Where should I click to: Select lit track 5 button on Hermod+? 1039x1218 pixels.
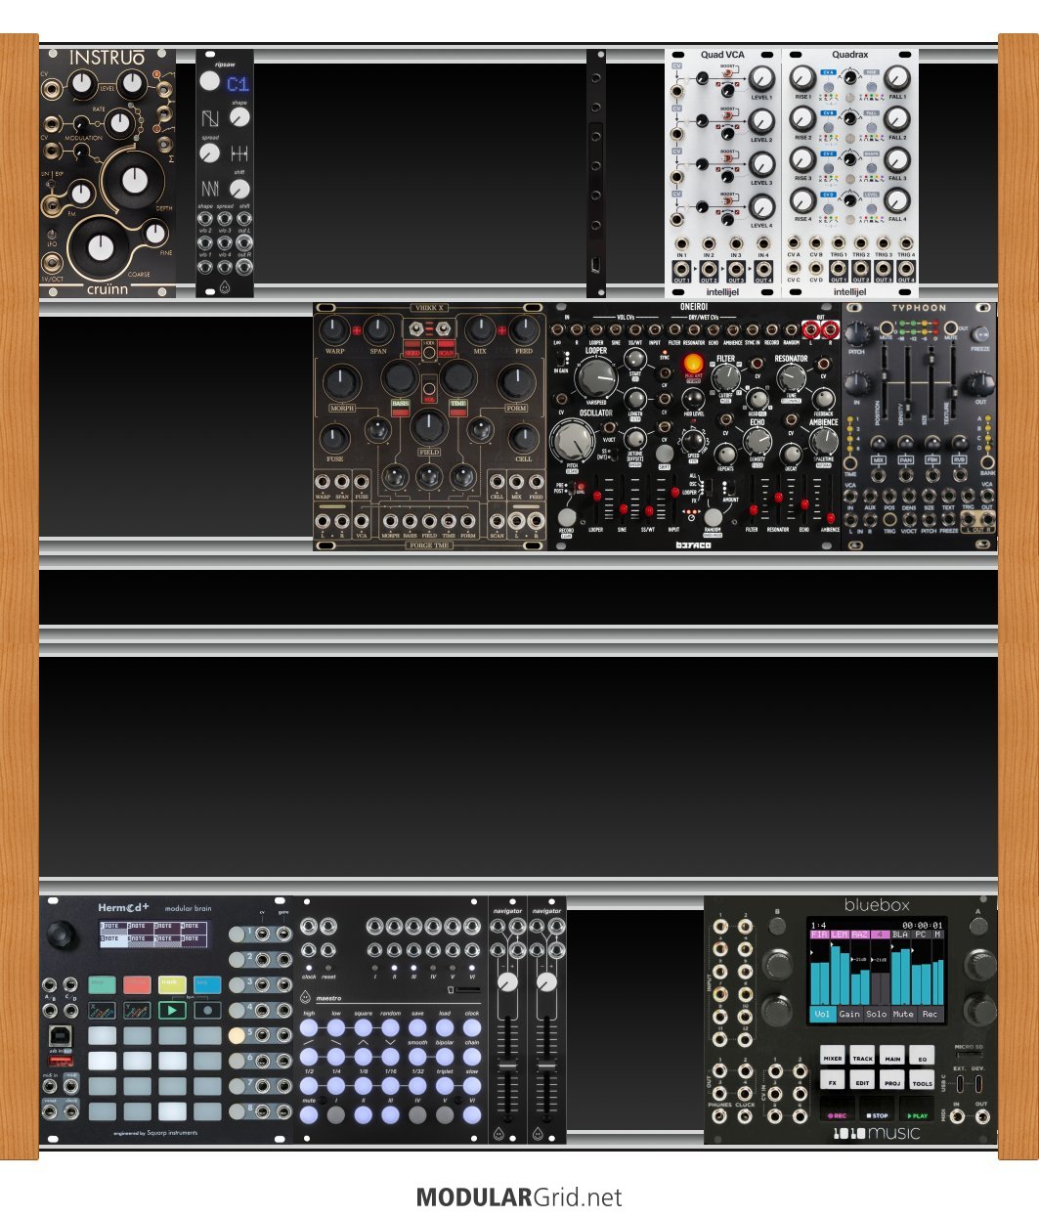click(237, 1035)
